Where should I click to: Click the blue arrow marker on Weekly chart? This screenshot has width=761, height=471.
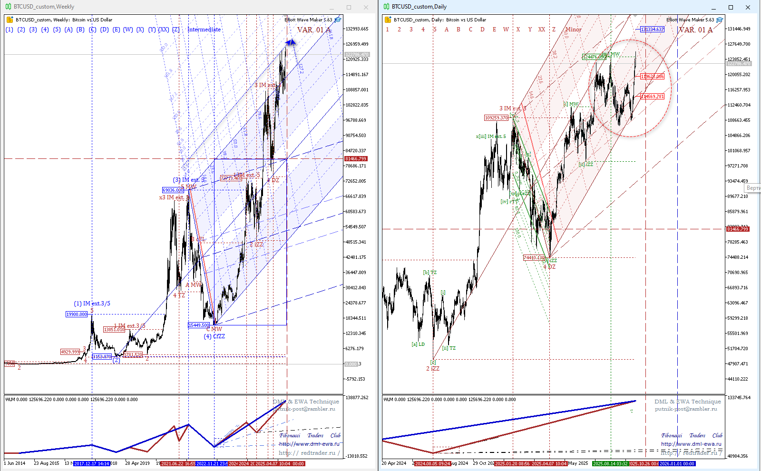291,43
